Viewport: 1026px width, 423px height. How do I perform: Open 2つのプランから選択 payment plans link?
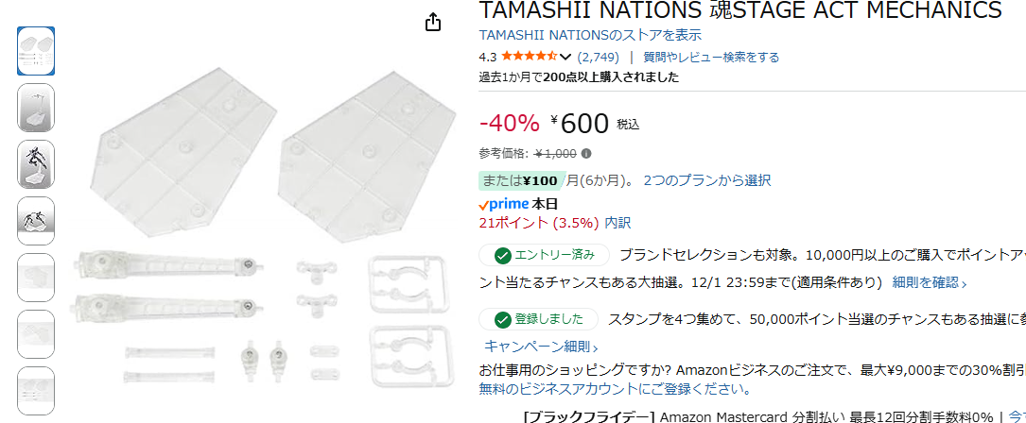click(x=706, y=179)
